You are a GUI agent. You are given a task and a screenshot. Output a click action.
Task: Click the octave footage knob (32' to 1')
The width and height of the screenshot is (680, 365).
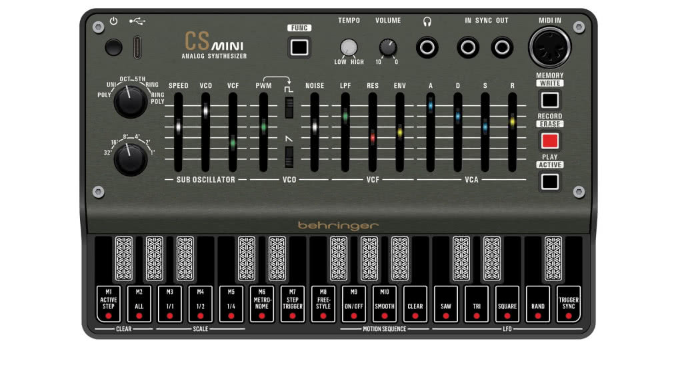tap(131, 160)
